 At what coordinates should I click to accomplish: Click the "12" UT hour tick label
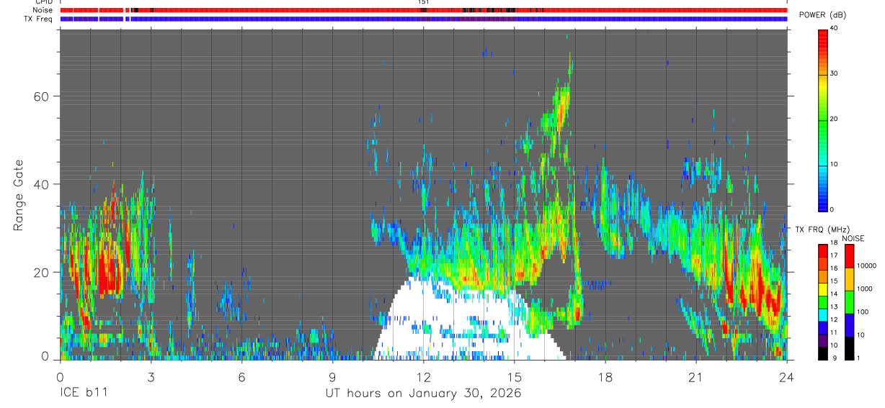(424, 377)
